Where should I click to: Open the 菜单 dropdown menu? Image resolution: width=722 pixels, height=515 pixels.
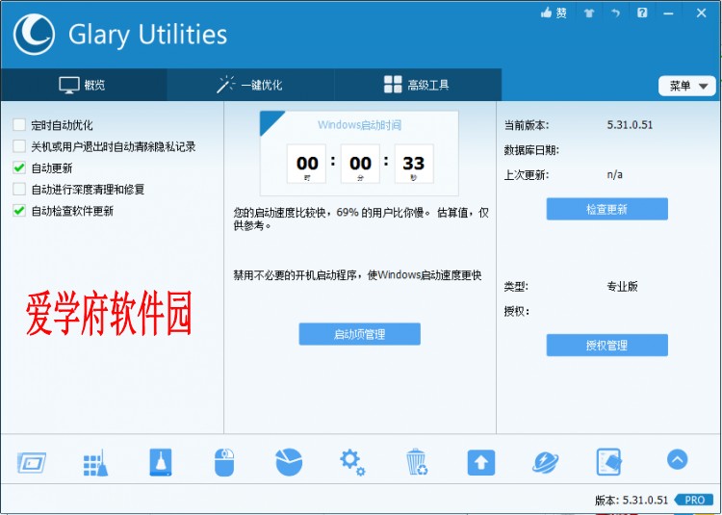687,86
